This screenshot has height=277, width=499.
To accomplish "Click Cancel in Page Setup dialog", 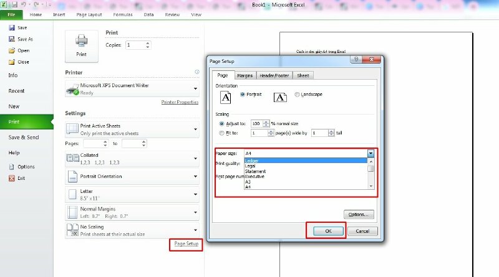I will [x=362, y=231].
